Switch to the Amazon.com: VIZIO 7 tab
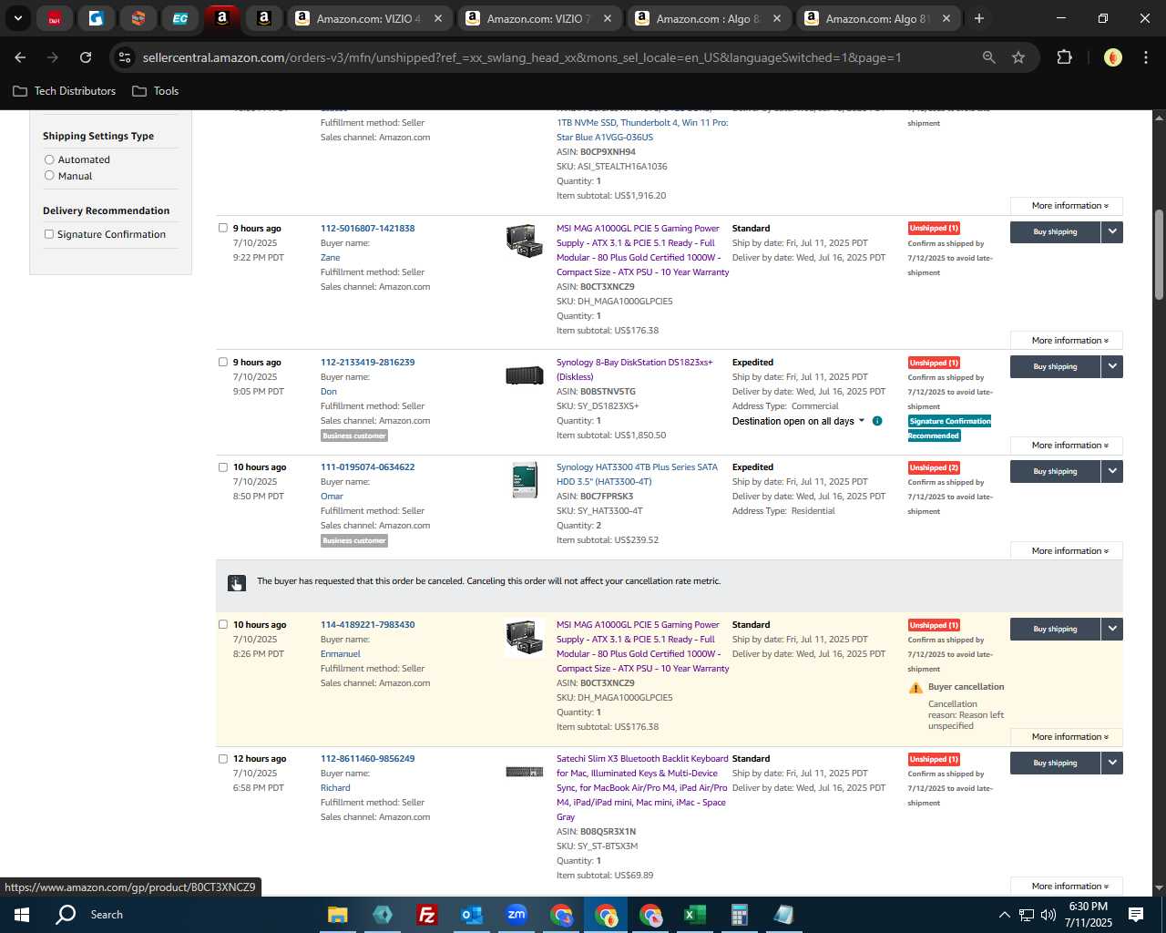 coord(539,18)
